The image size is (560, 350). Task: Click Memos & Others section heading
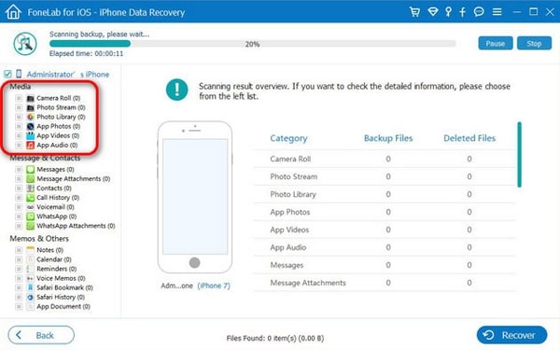[x=39, y=239]
